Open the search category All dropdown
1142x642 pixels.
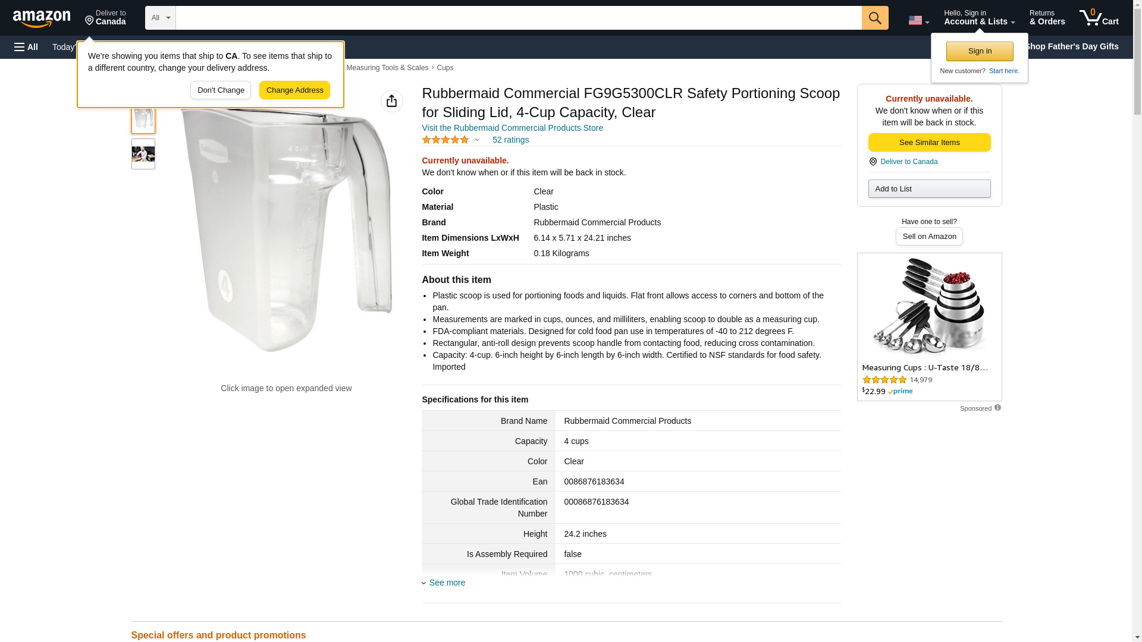160,18
